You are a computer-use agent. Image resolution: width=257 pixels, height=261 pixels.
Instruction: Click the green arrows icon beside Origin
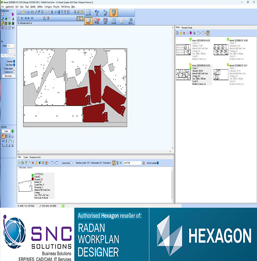13,131
